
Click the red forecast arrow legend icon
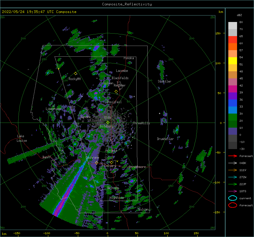click(233, 156)
